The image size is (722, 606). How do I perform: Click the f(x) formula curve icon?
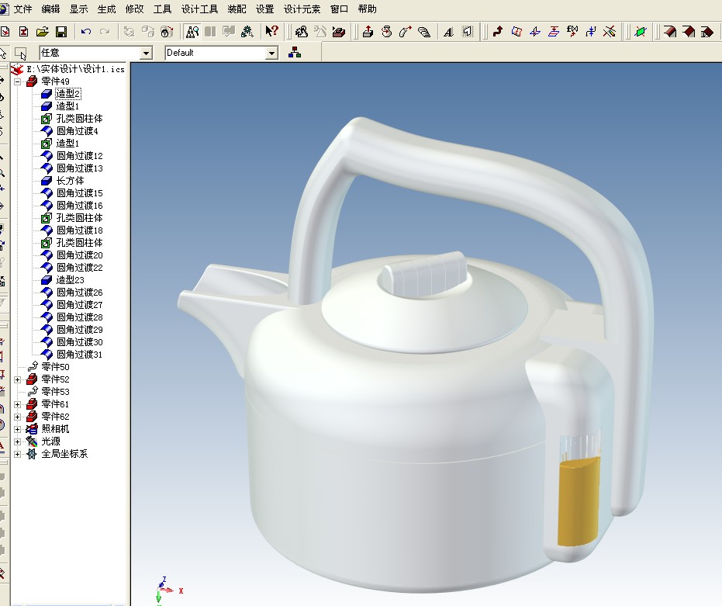coord(572,32)
